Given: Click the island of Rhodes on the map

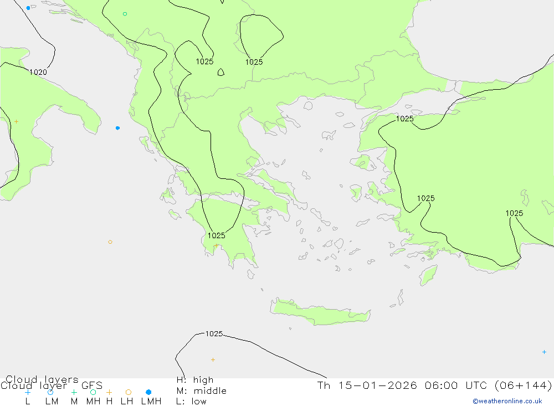Looking at the screenshot, I should [x=428, y=275].
